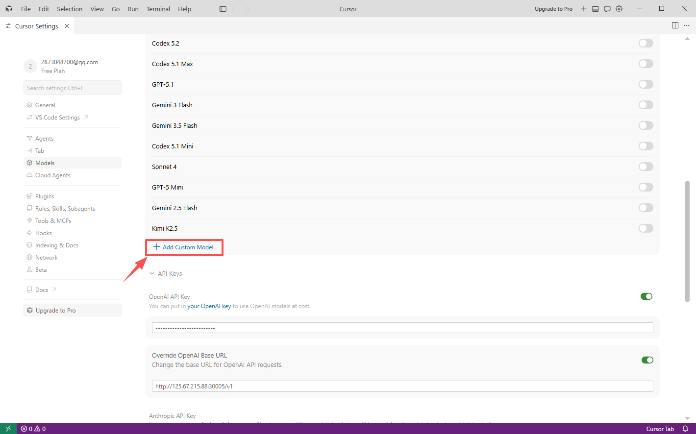
Task: Enable the Codex 5.1 Max toggle
Action: pyautogui.click(x=646, y=64)
